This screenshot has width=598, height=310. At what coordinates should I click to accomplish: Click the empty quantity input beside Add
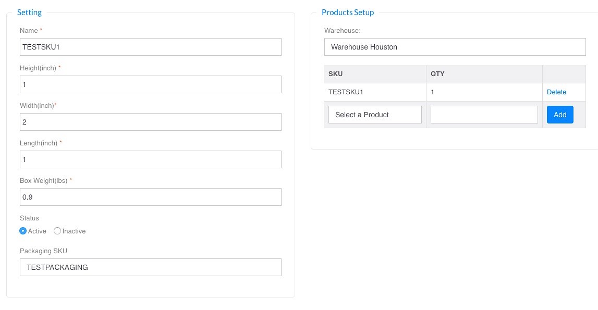coord(484,115)
